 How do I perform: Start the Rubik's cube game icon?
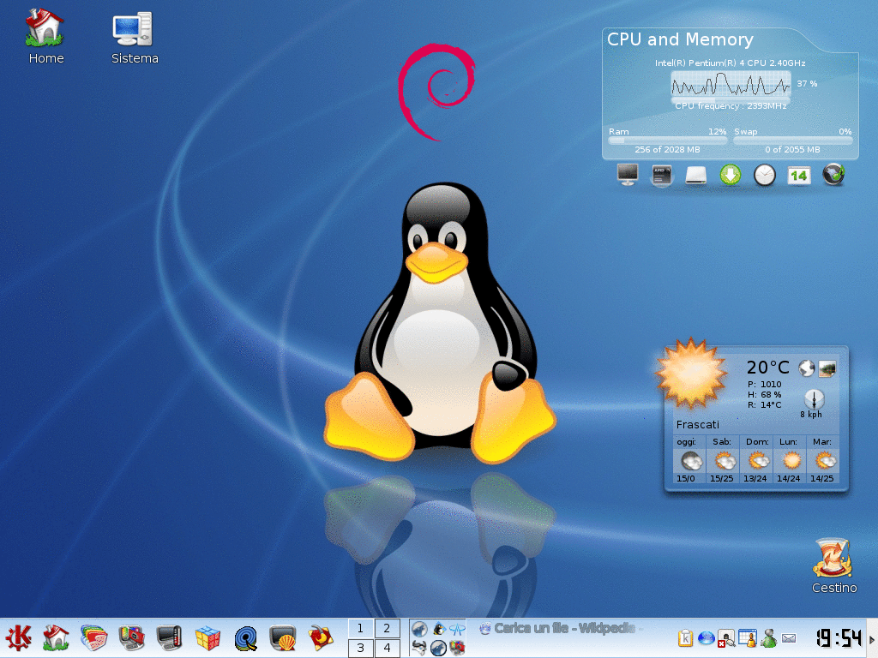[208, 638]
